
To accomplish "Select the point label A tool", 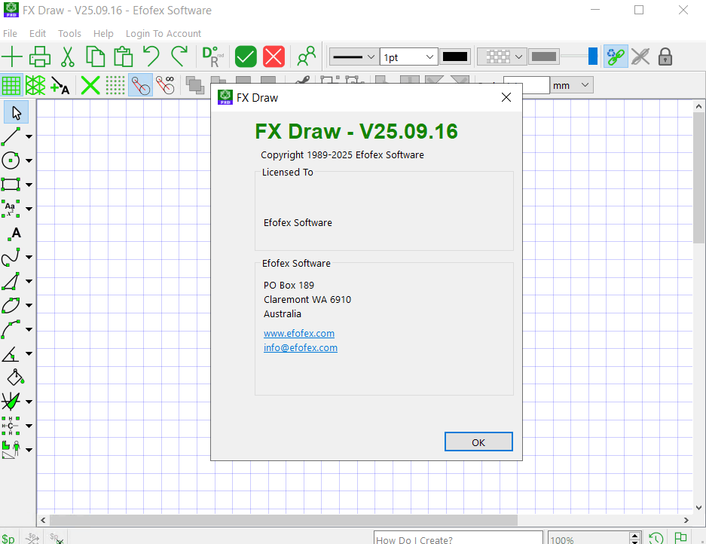I will pyautogui.click(x=14, y=234).
